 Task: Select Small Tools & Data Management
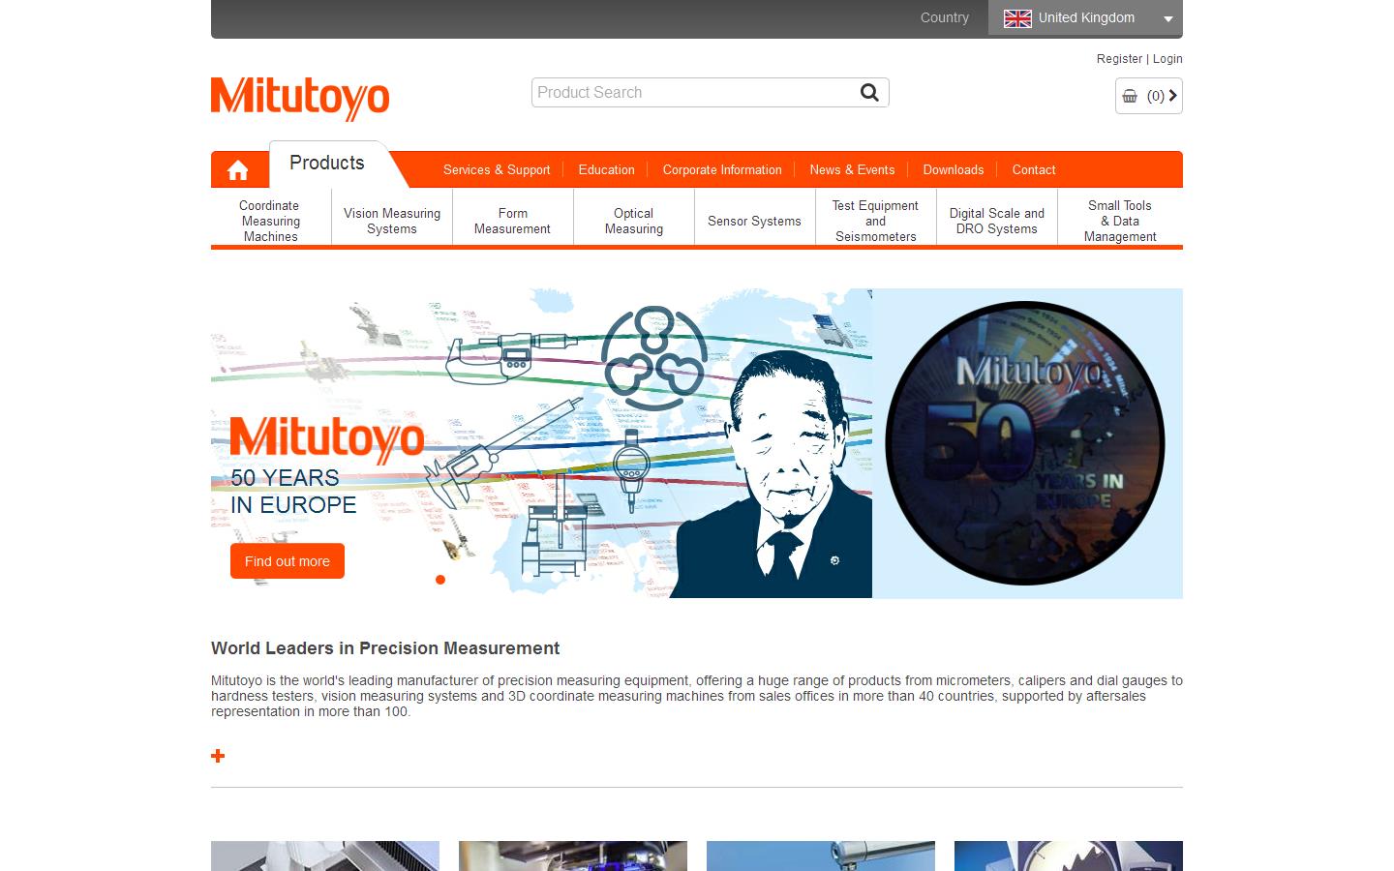pos(1120,221)
